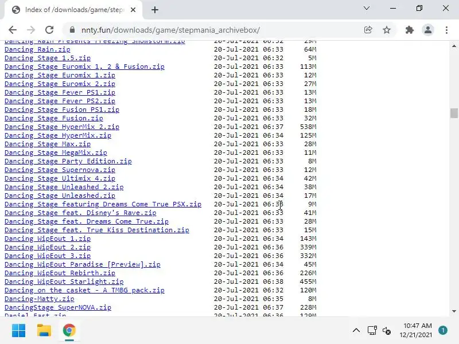Download Dancing_WipEout_3.zip
The width and height of the screenshot is (459, 344).
tap(48, 256)
